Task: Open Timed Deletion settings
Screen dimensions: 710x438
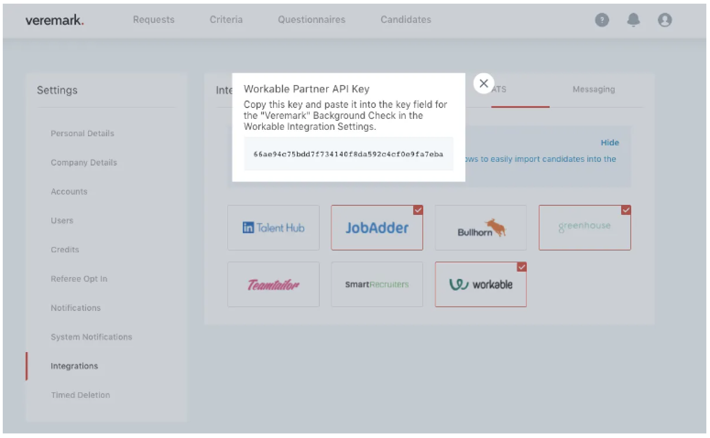Action: point(81,395)
